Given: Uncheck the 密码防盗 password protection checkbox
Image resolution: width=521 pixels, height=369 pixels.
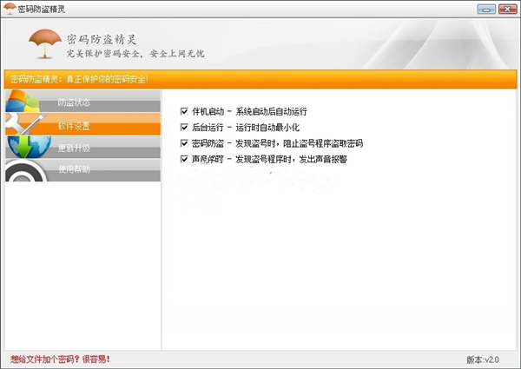Looking at the screenshot, I should [184, 143].
